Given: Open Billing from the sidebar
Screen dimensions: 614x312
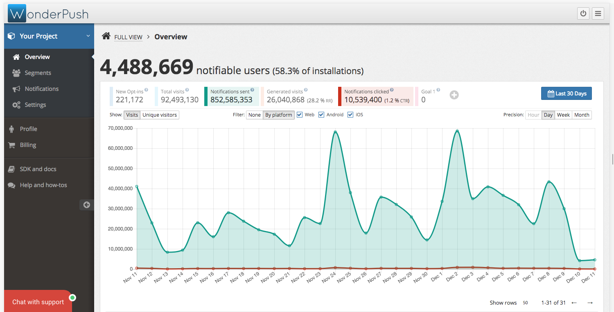Looking at the screenshot, I should (x=28, y=145).
